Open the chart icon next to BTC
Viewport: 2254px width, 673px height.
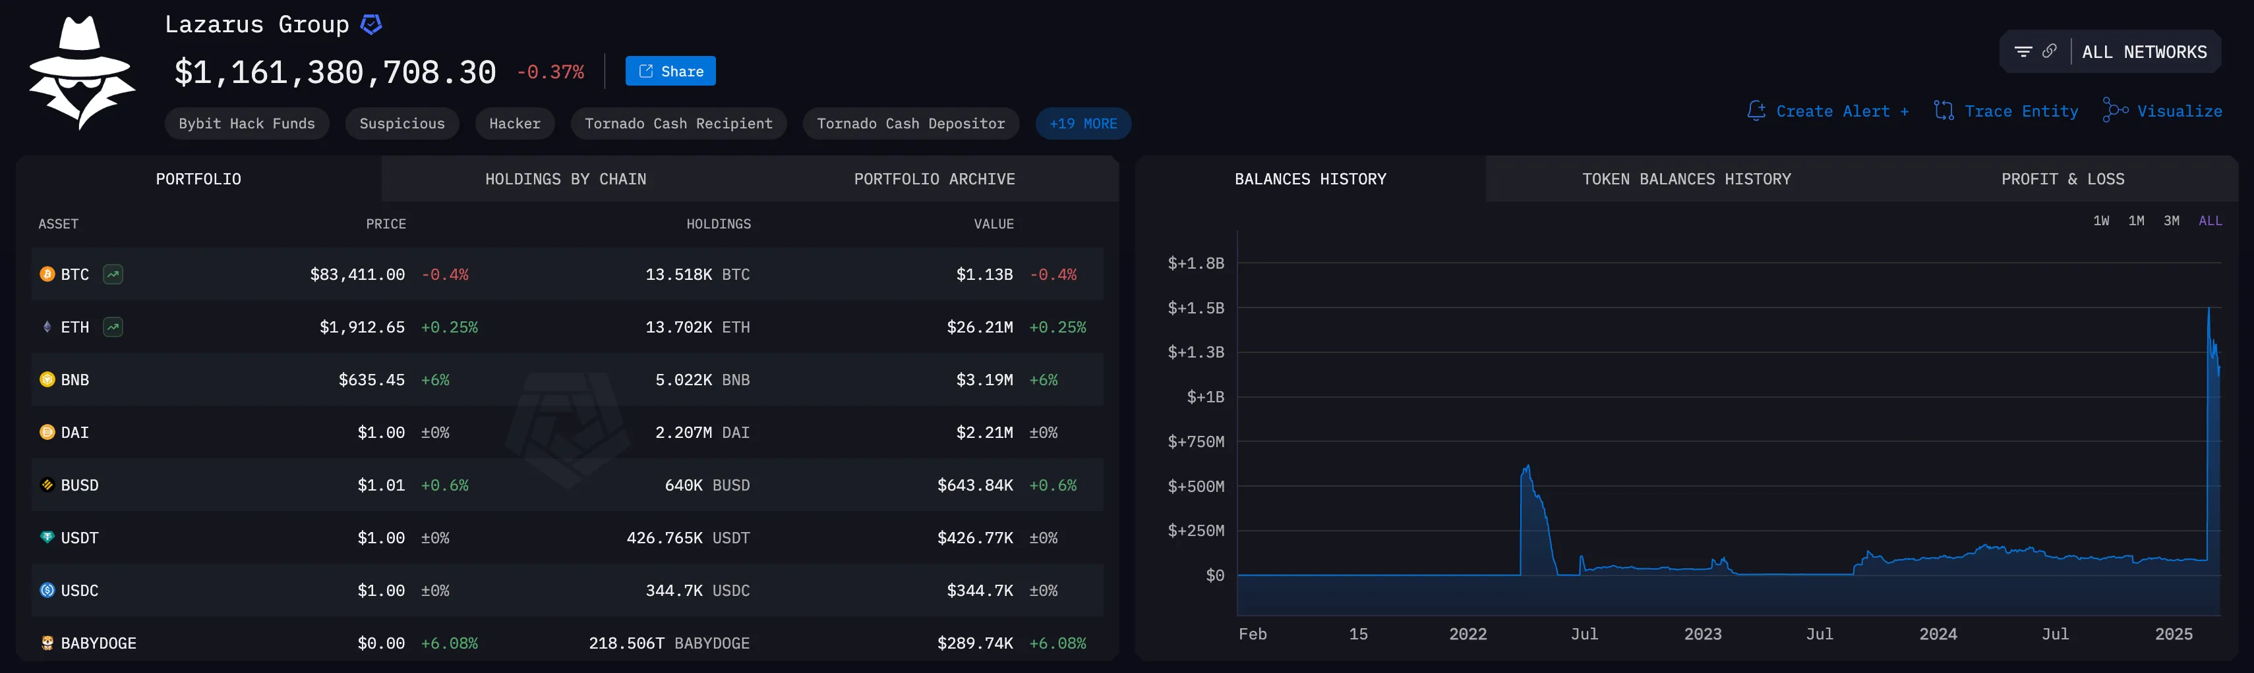(x=113, y=275)
